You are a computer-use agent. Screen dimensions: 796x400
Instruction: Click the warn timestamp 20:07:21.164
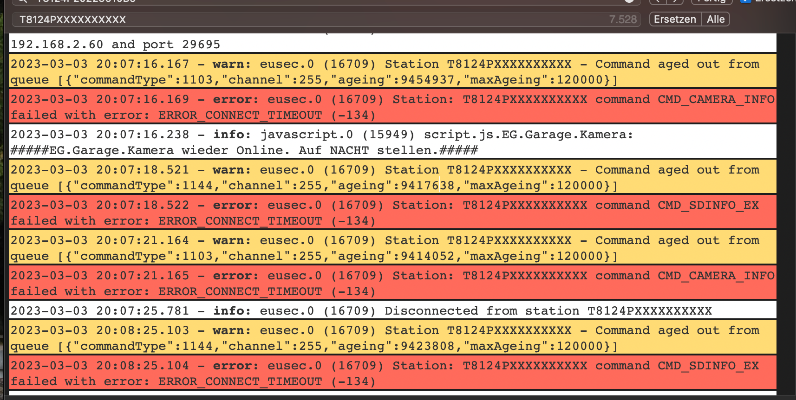pyautogui.click(x=100, y=240)
